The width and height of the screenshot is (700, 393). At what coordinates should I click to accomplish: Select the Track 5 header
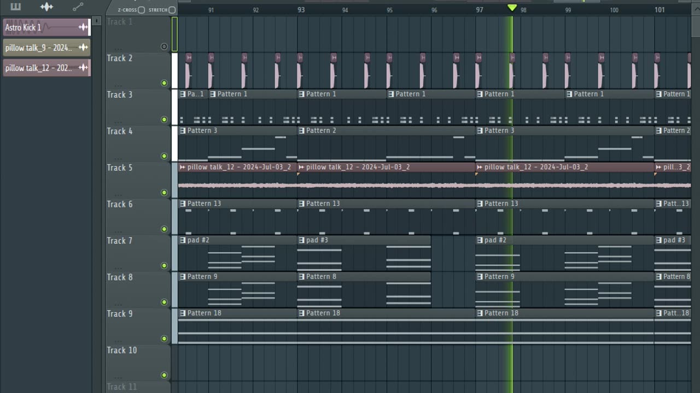pos(138,180)
